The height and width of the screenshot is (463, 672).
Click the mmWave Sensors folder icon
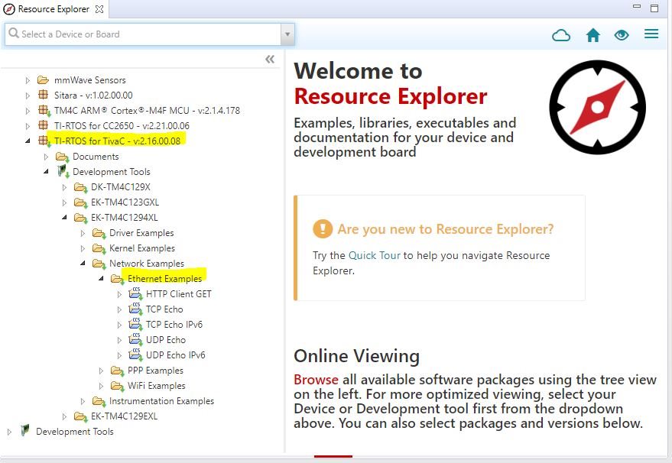tap(43, 79)
